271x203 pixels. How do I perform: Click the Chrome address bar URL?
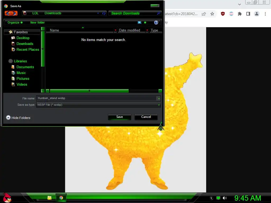click(x=181, y=14)
